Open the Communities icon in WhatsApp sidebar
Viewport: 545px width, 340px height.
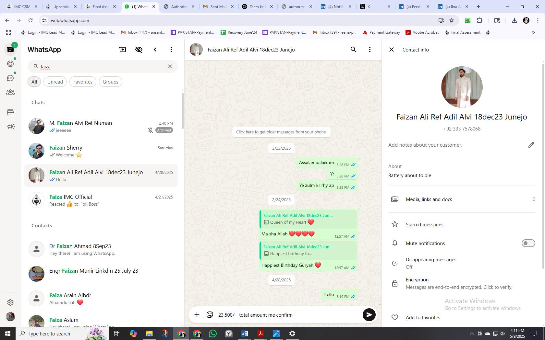point(10,92)
